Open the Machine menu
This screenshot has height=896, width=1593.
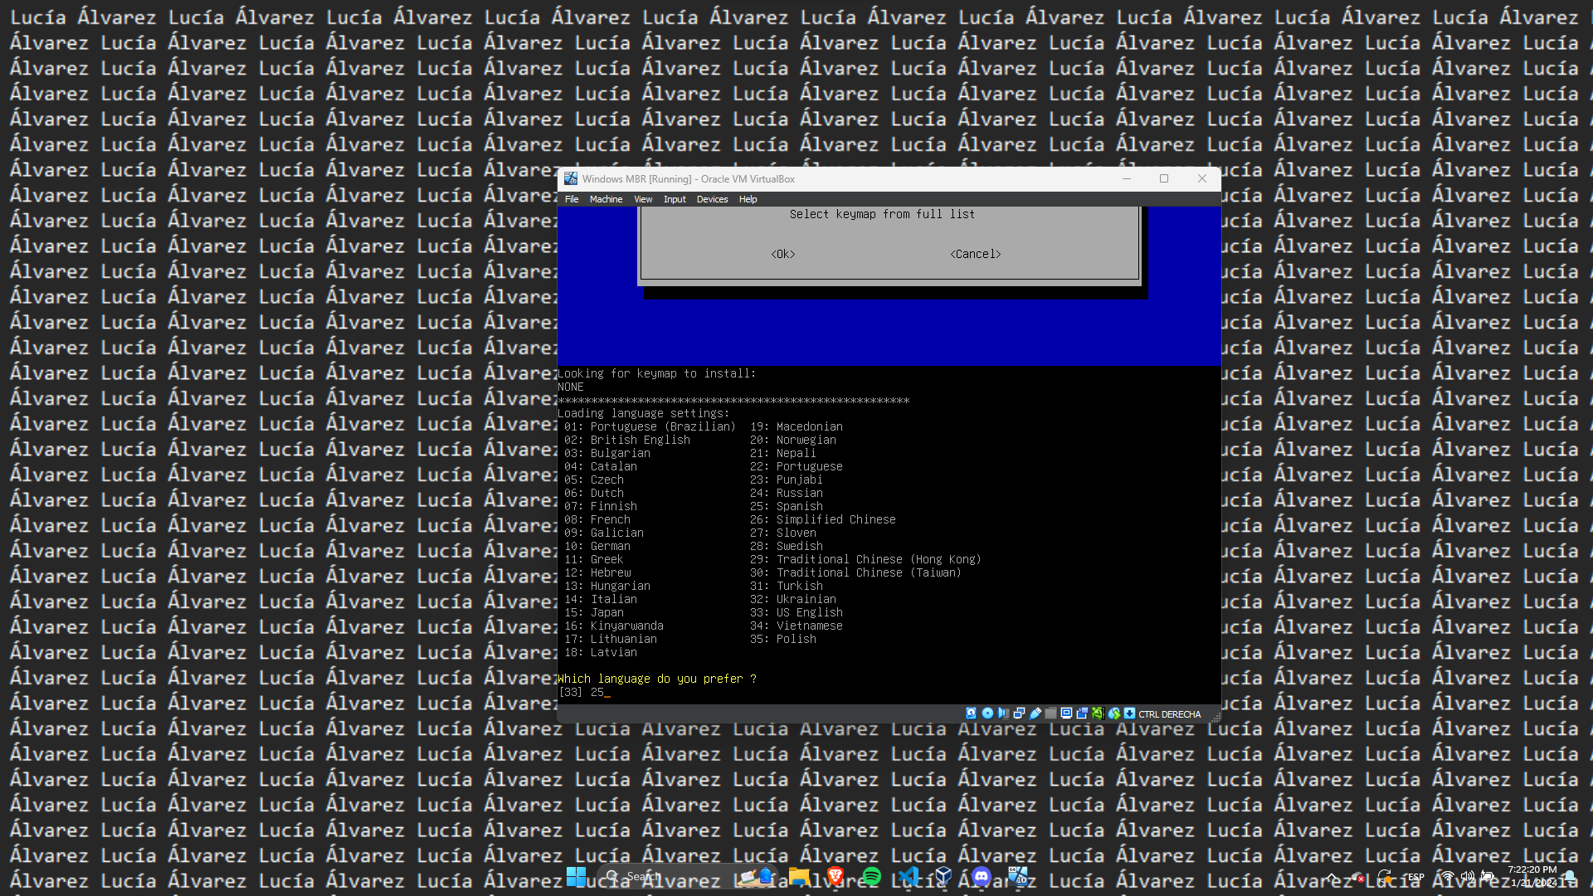click(606, 199)
